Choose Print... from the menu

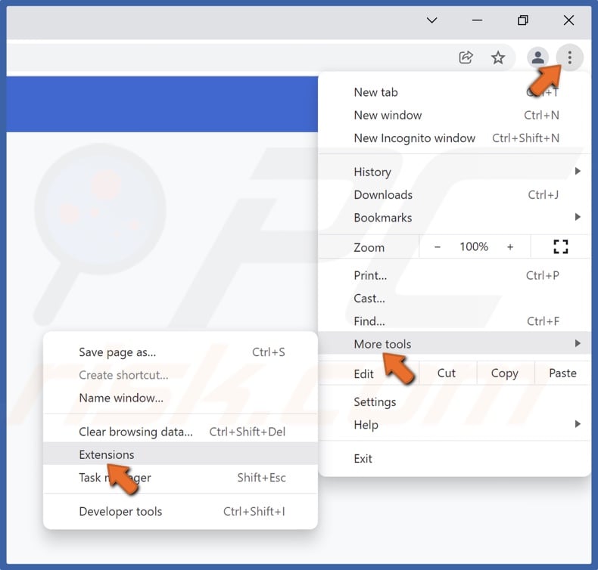tap(455, 275)
